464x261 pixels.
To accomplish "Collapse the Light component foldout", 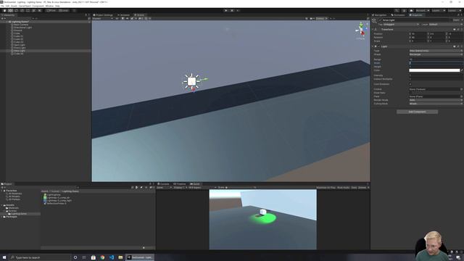I will [373, 46].
